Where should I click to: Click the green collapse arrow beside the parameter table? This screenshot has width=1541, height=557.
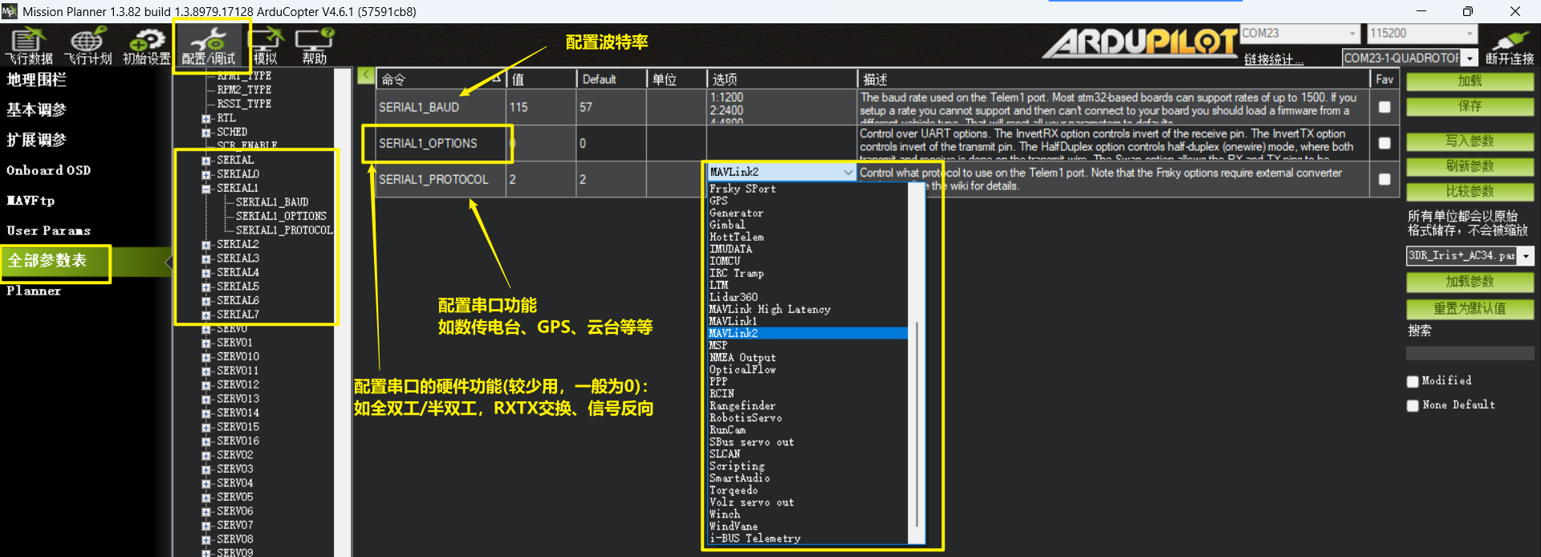(x=365, y=75)
